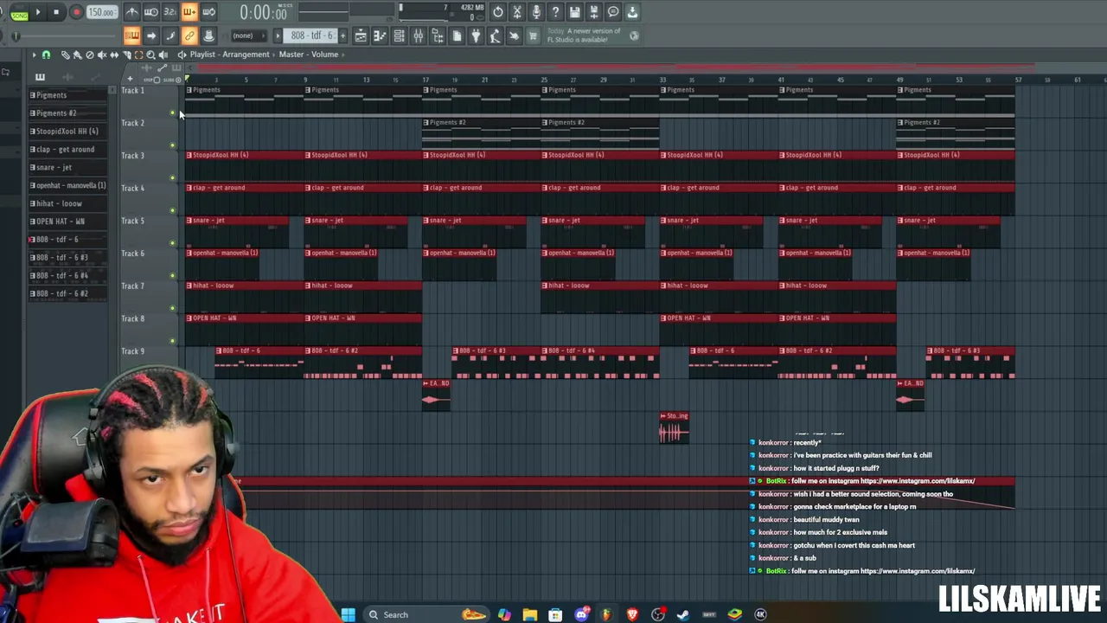Open Discord from the taskbar

[x=581, y=614]
